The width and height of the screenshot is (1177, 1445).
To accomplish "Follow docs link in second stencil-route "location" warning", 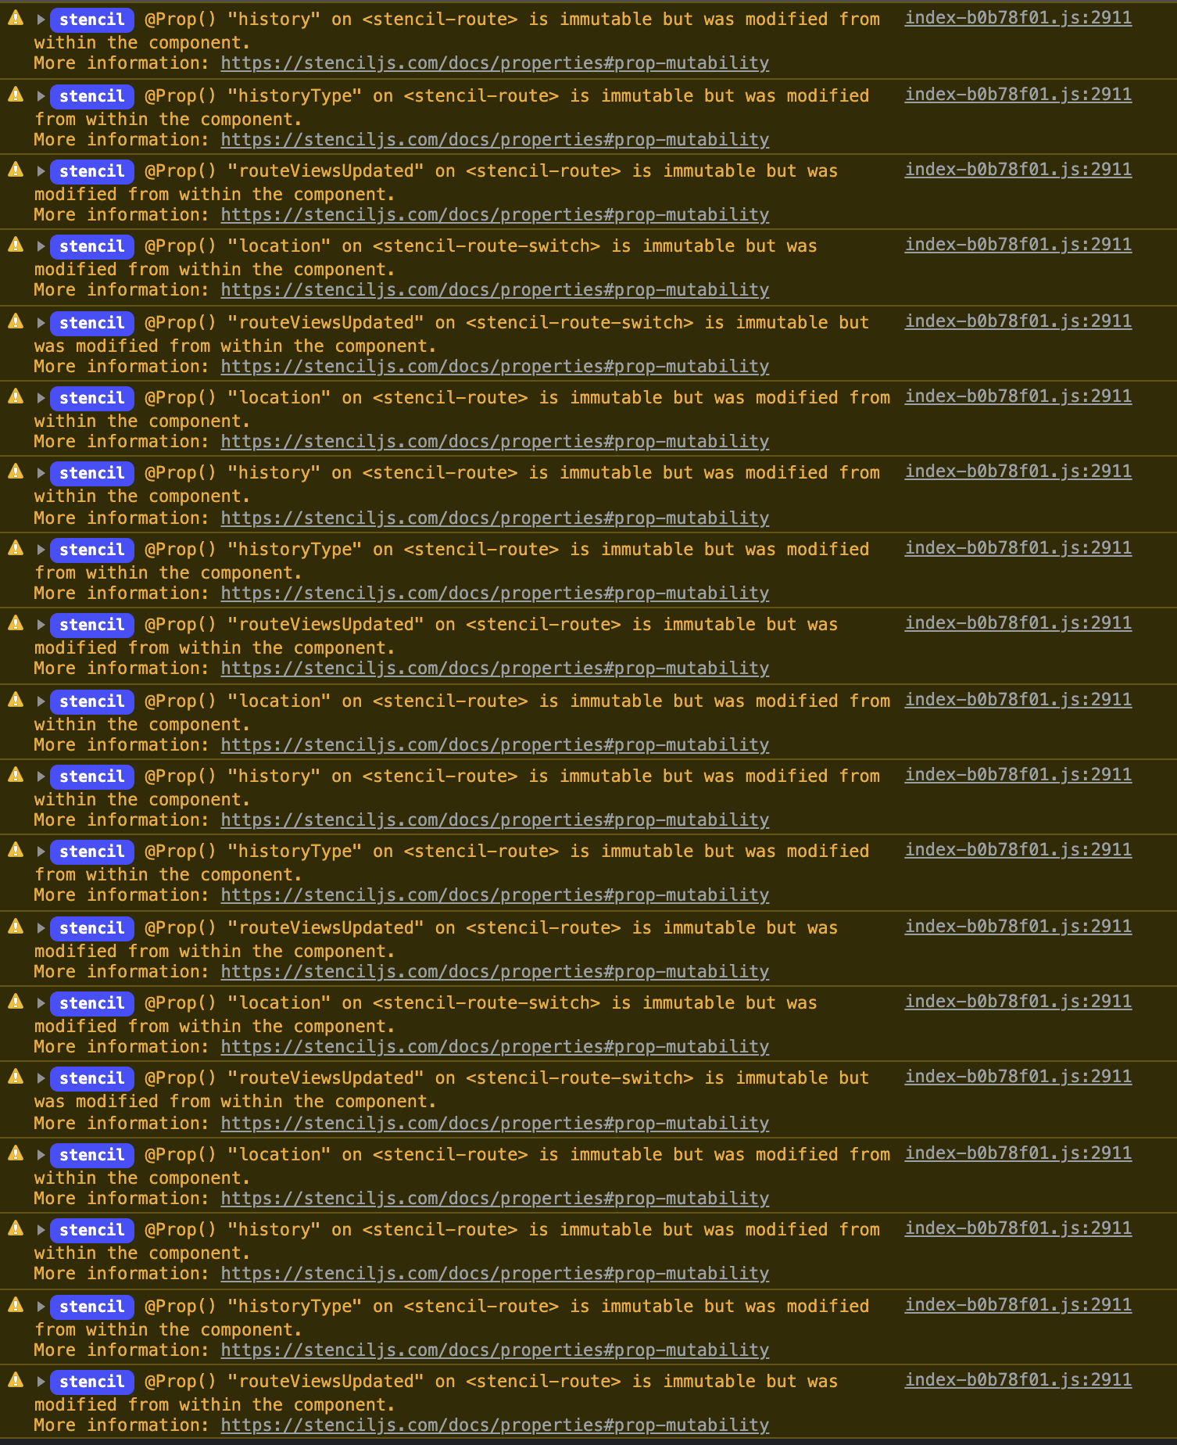I will pos(495,745).
